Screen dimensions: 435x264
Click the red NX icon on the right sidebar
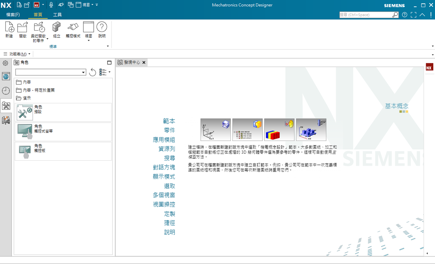point(429,67)
